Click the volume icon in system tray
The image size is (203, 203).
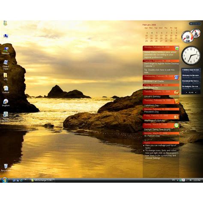(x=191, y=180)
